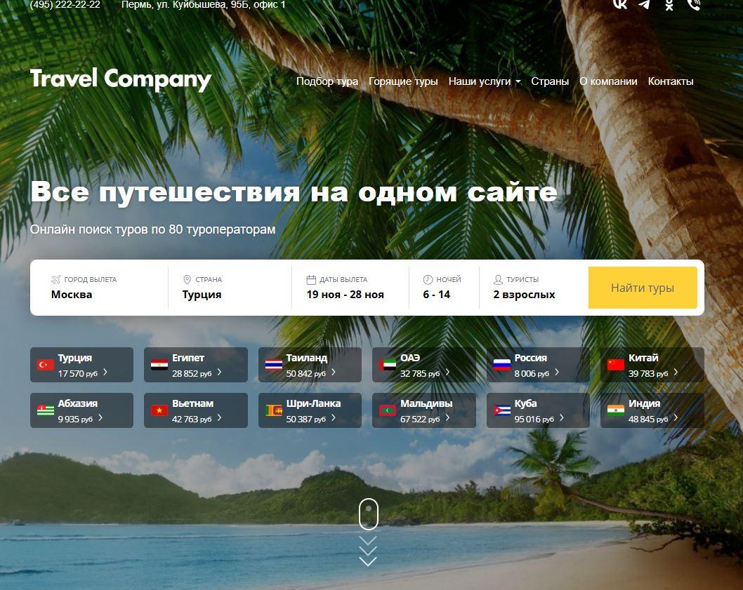The width and height of the screenshot is (743, 590).
Task: Call the phone number (495) 222-22-22
Action: 65,4
